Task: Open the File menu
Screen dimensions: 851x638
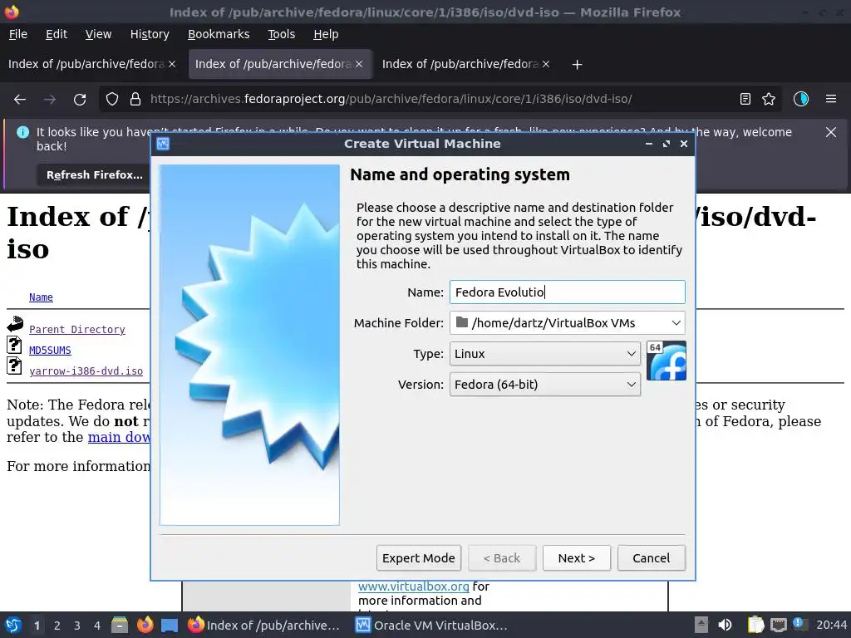Action: point(18,34)
